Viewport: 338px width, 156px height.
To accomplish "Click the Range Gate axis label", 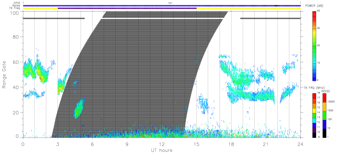I will tap(4, 75).
